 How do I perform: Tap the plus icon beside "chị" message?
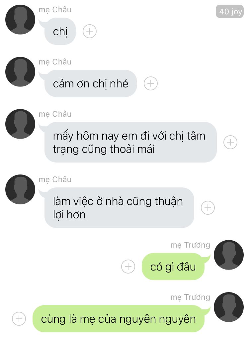coord(89,31)
